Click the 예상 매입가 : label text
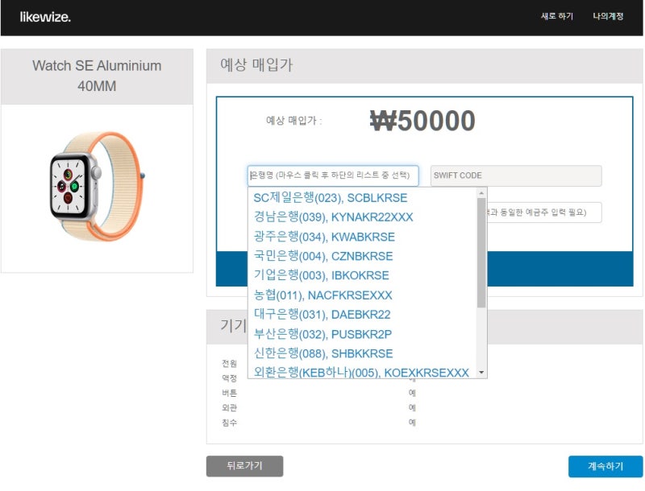The image size is (645, 491). 293,121
